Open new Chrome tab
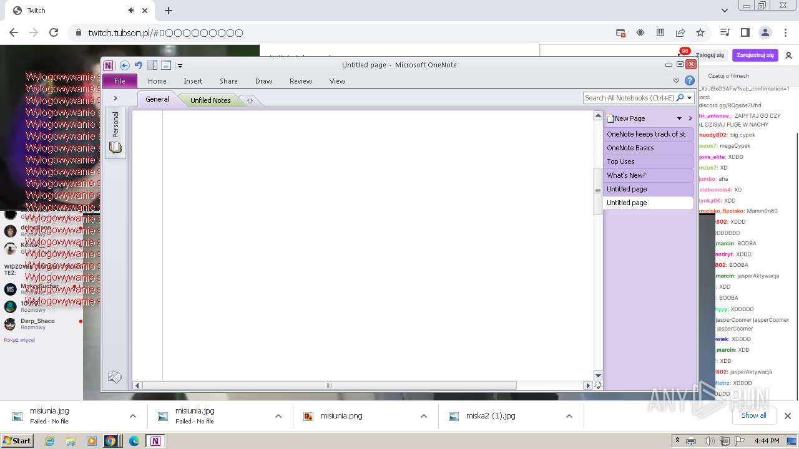 pyautogui.click(x=169, y=11)
